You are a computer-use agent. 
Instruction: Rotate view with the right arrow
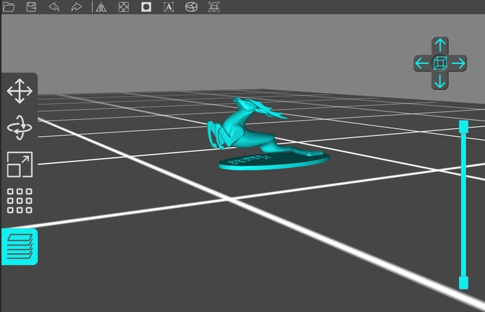pos(459,64)
